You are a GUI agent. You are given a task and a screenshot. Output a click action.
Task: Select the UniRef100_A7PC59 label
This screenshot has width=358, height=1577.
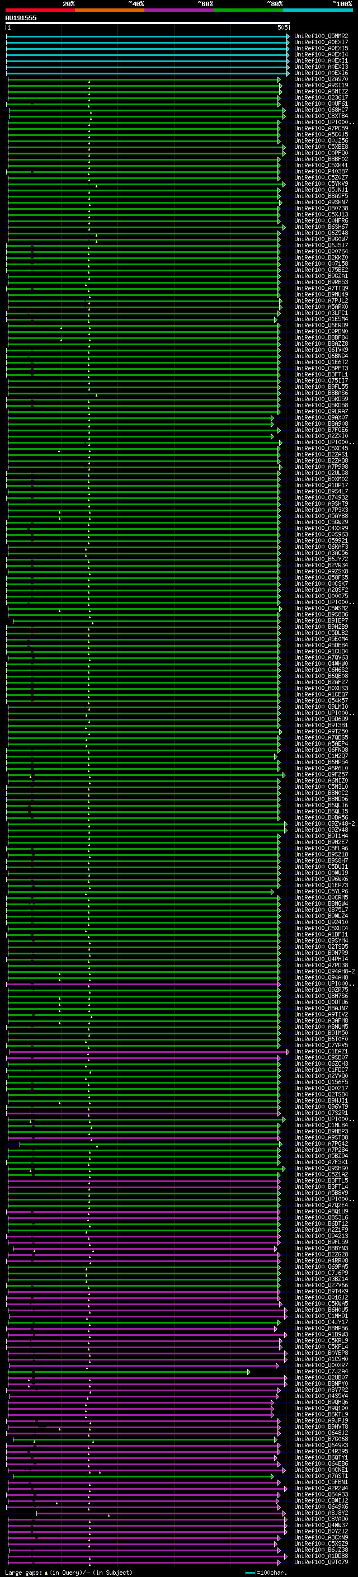click(x=321, y=129)
